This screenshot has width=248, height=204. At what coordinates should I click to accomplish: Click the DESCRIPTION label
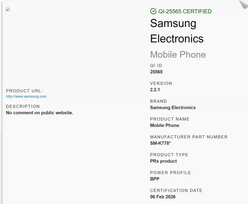(x=23, y=107)
